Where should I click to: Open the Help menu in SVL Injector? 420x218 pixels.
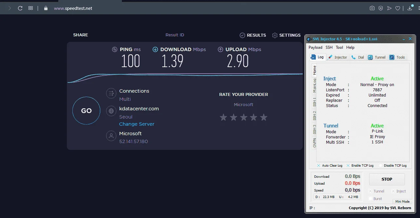pyautogui.click(x=350, y=47)
